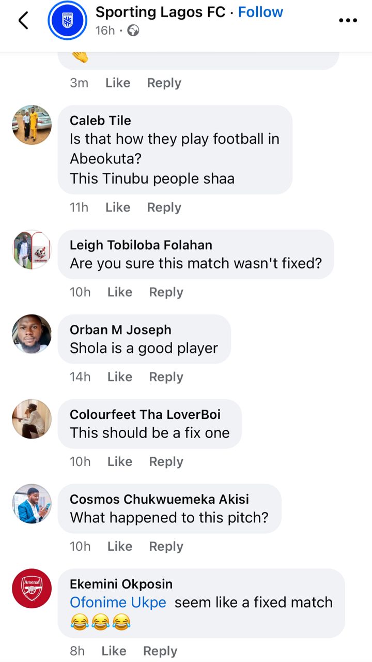Like Caleb Tile's comment

[118, 207]
